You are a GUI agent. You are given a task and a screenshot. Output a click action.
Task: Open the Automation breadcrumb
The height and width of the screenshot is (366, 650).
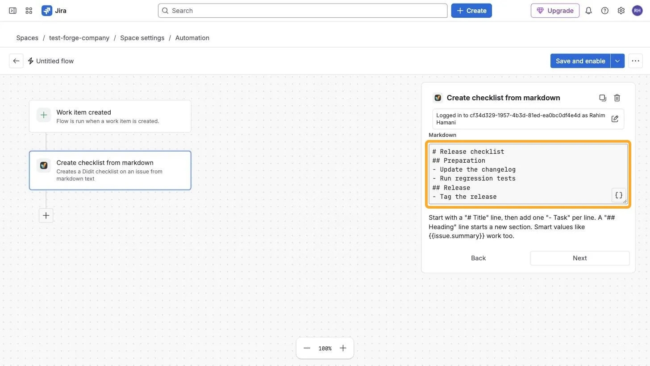pyautogui.click(x=192, y=38)
